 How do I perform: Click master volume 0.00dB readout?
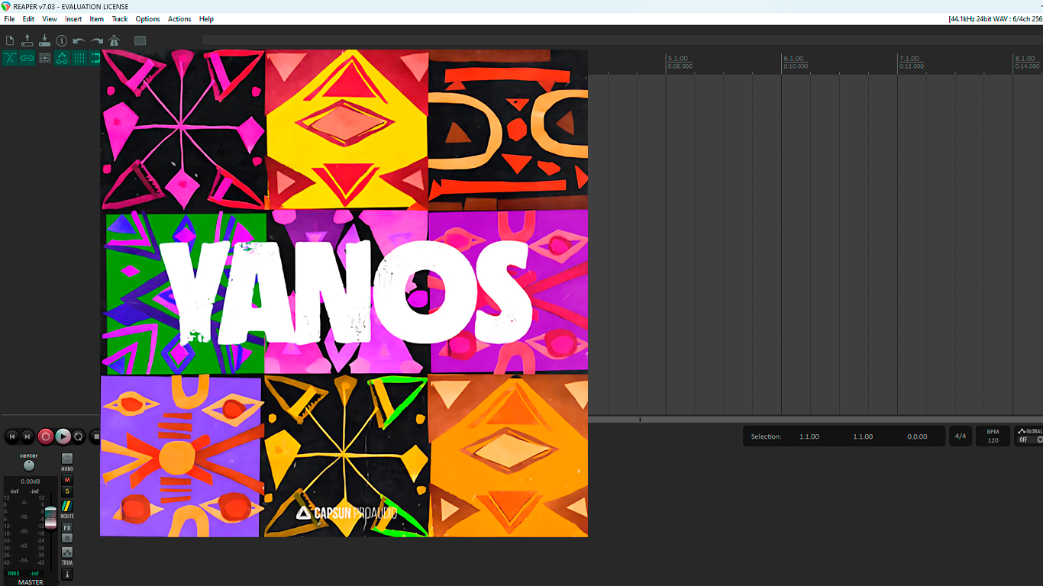31,481
